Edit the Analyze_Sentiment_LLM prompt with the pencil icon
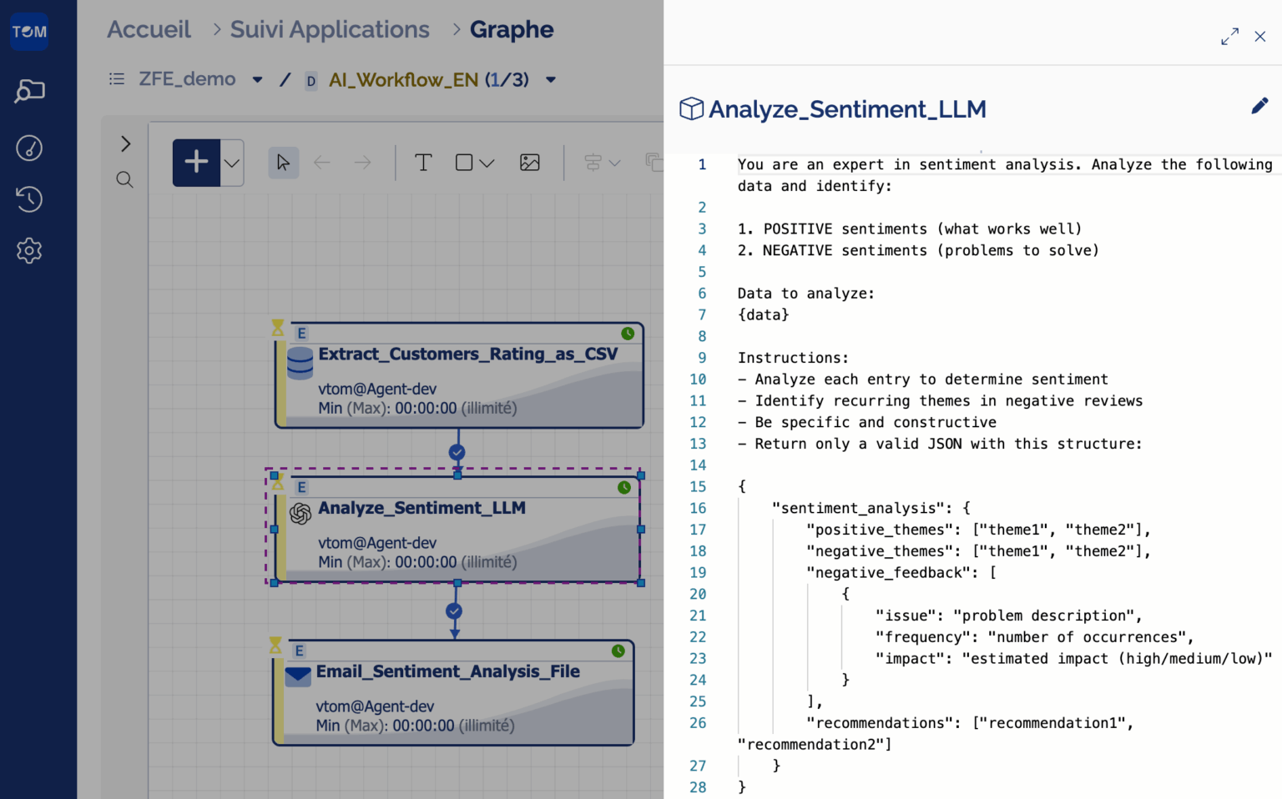Image resolution: width=1282 pixels, height=799 pixels. (x=1259, y=106)
